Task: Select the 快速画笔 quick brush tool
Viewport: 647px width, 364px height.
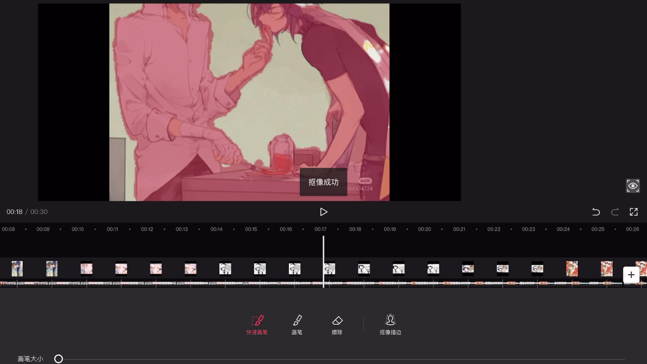Action: pyautogui.click(x=257, y=325)
